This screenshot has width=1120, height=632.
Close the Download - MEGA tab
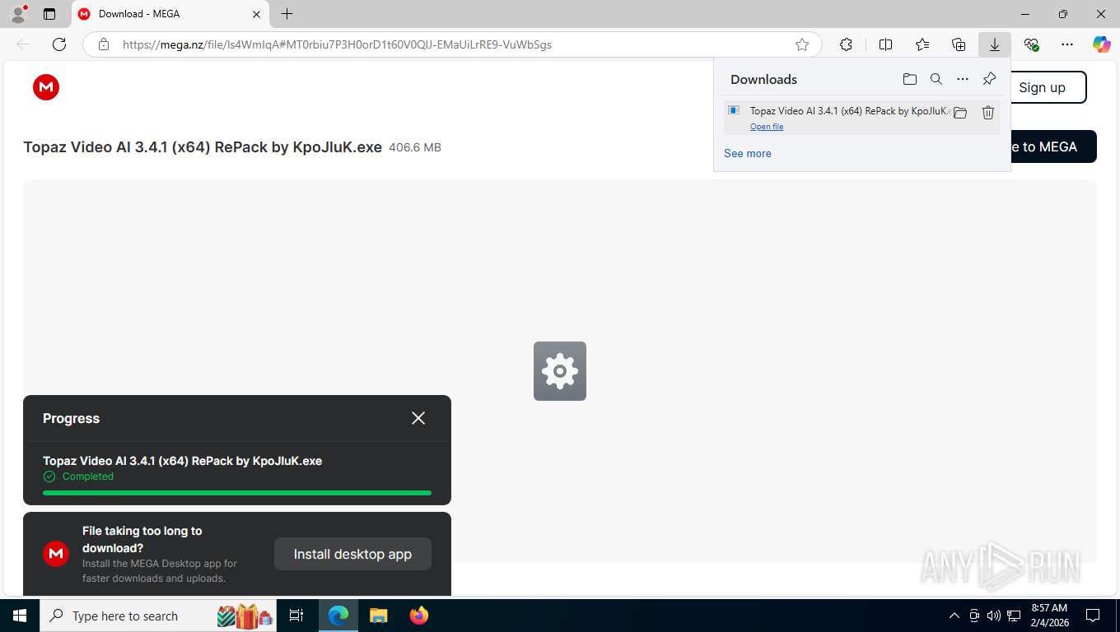point(256,14)
